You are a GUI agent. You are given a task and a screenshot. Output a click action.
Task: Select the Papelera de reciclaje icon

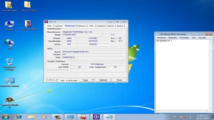pos(9,64)
